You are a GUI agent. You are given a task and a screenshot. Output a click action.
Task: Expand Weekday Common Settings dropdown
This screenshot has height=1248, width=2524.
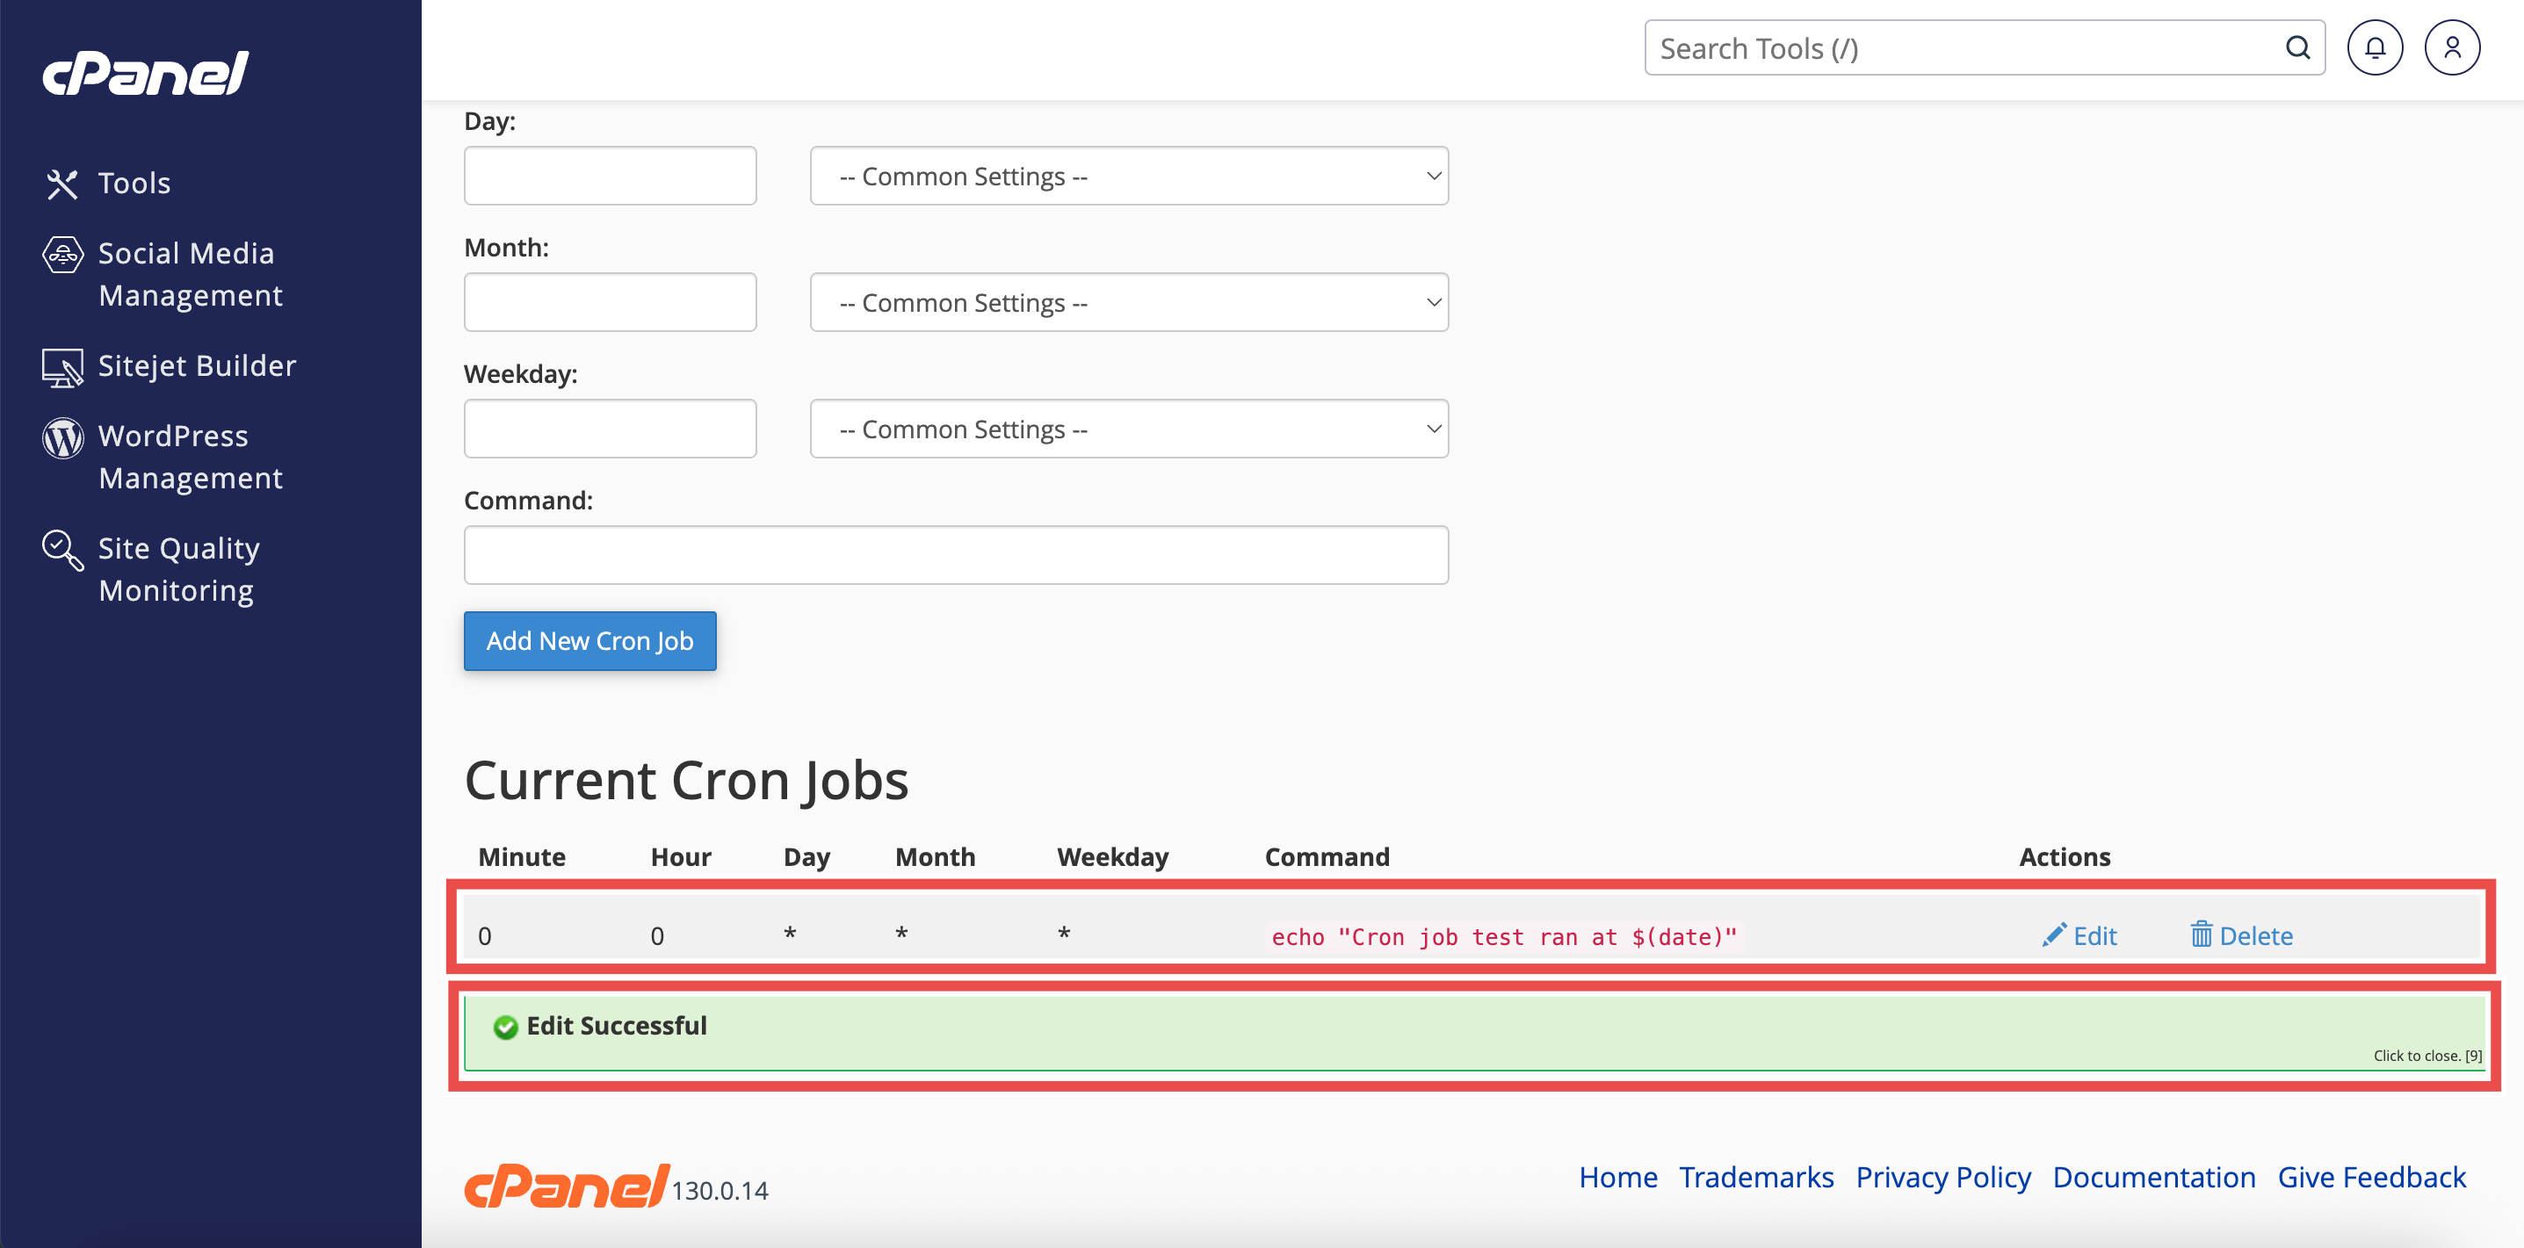coord(1129,429)
